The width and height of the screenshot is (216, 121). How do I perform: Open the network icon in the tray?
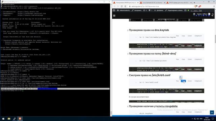click(195, 119)
